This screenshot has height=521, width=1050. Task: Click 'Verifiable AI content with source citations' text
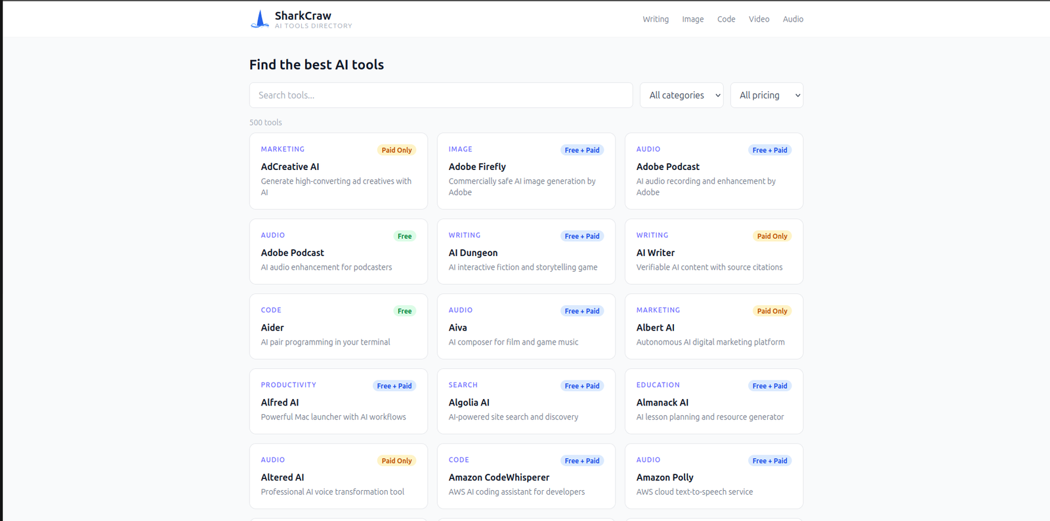(709, 267)
